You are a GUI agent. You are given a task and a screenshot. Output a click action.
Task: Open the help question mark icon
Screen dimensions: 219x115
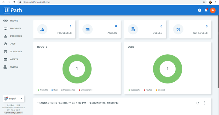pyautogui.click(x=200, y=10)
